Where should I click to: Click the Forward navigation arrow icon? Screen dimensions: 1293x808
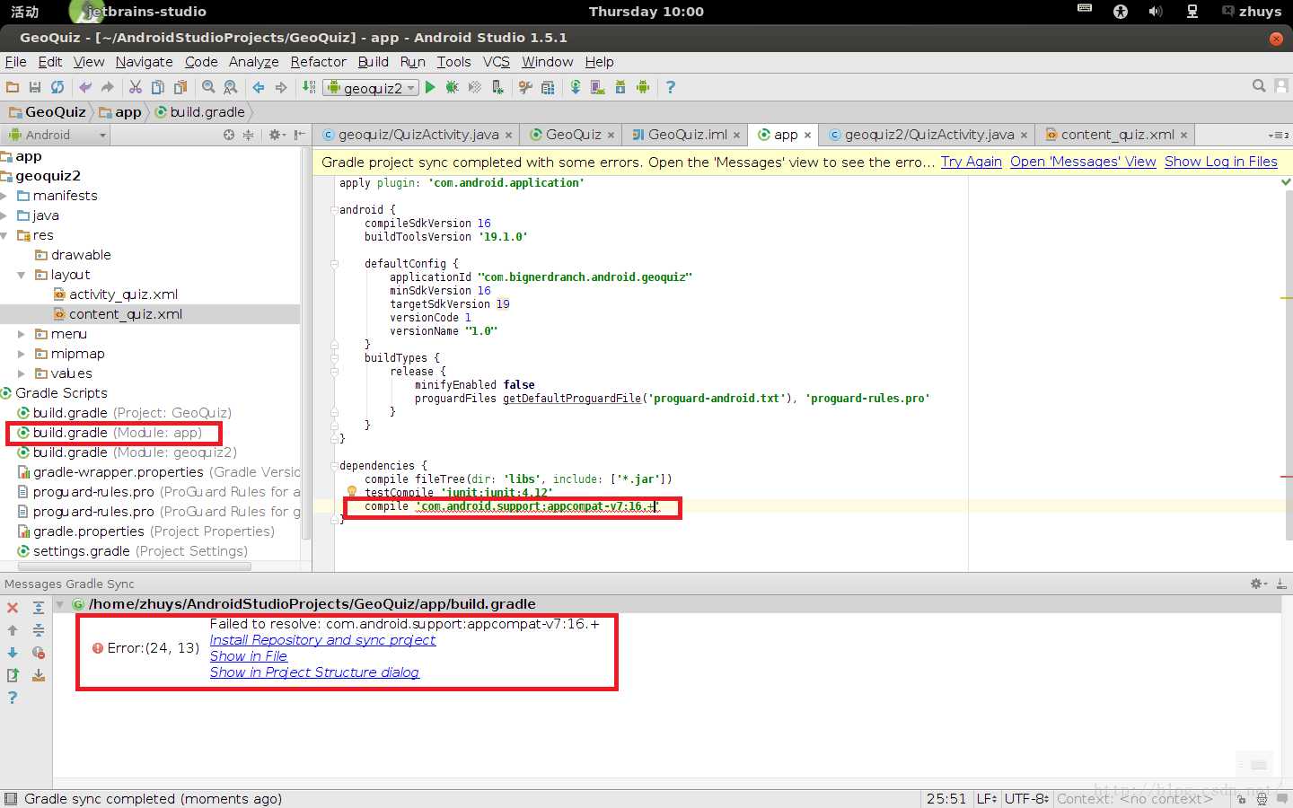[x=281, y=87]
